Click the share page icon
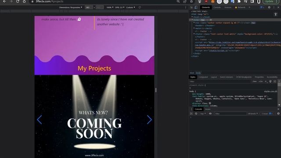This screenshot has width=281, height=158. point(185,1)
